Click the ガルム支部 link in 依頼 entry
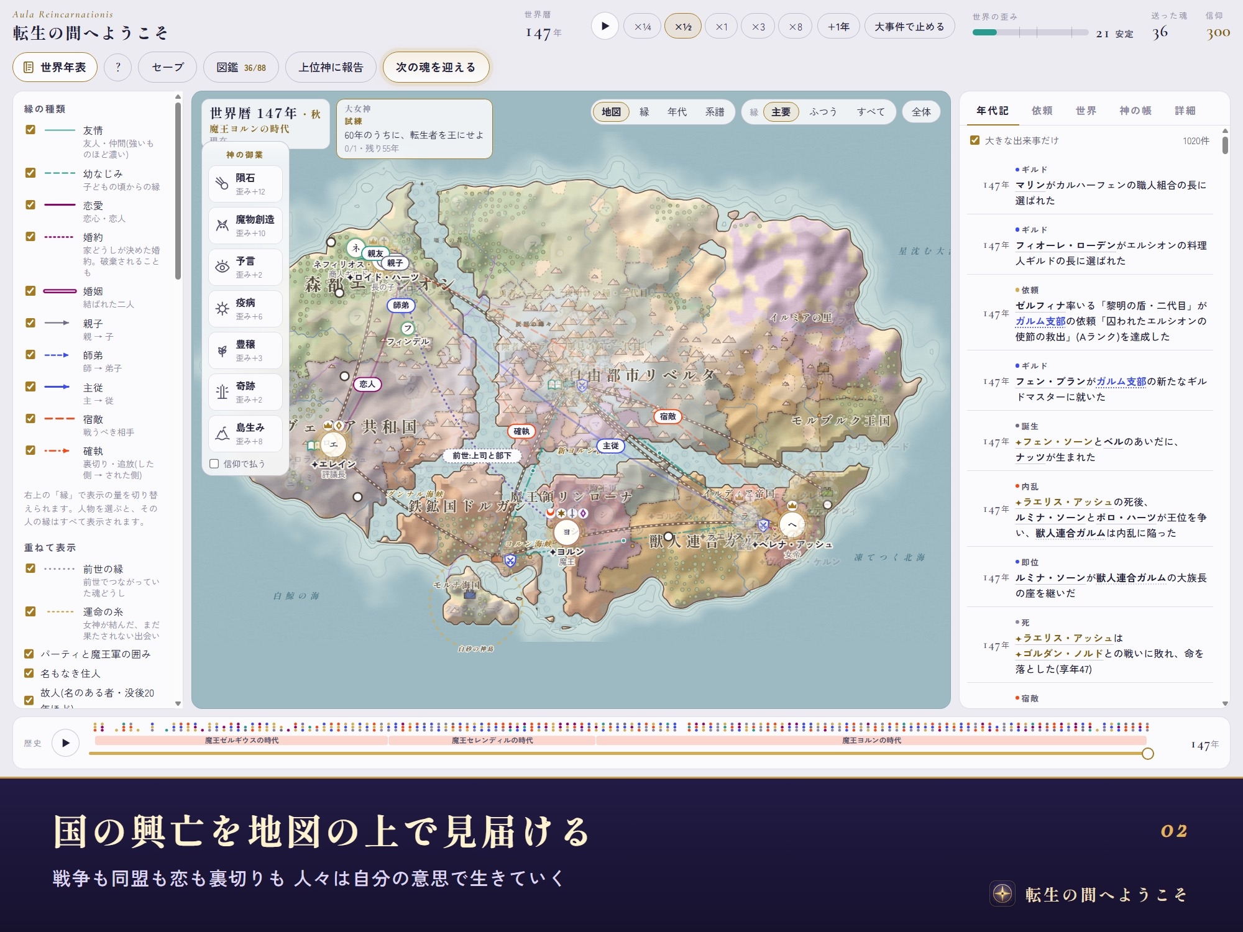Image resolution: width=1243 pixels, height=932 pixels. click(x=1040, y=321)
